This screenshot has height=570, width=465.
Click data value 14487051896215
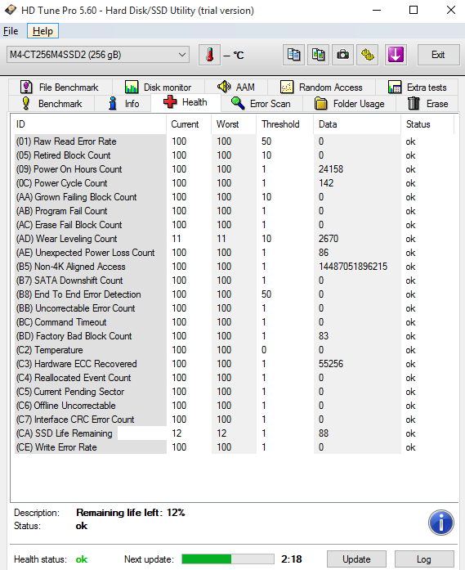(x=353, y=267)
